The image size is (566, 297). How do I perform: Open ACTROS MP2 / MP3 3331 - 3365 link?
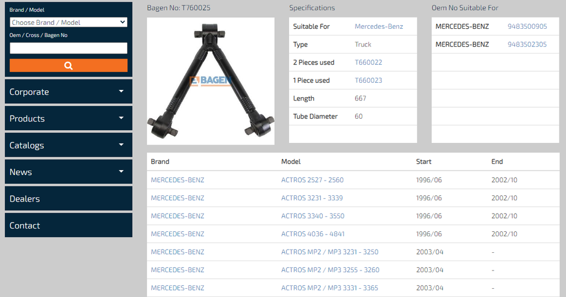click(329, 288)
